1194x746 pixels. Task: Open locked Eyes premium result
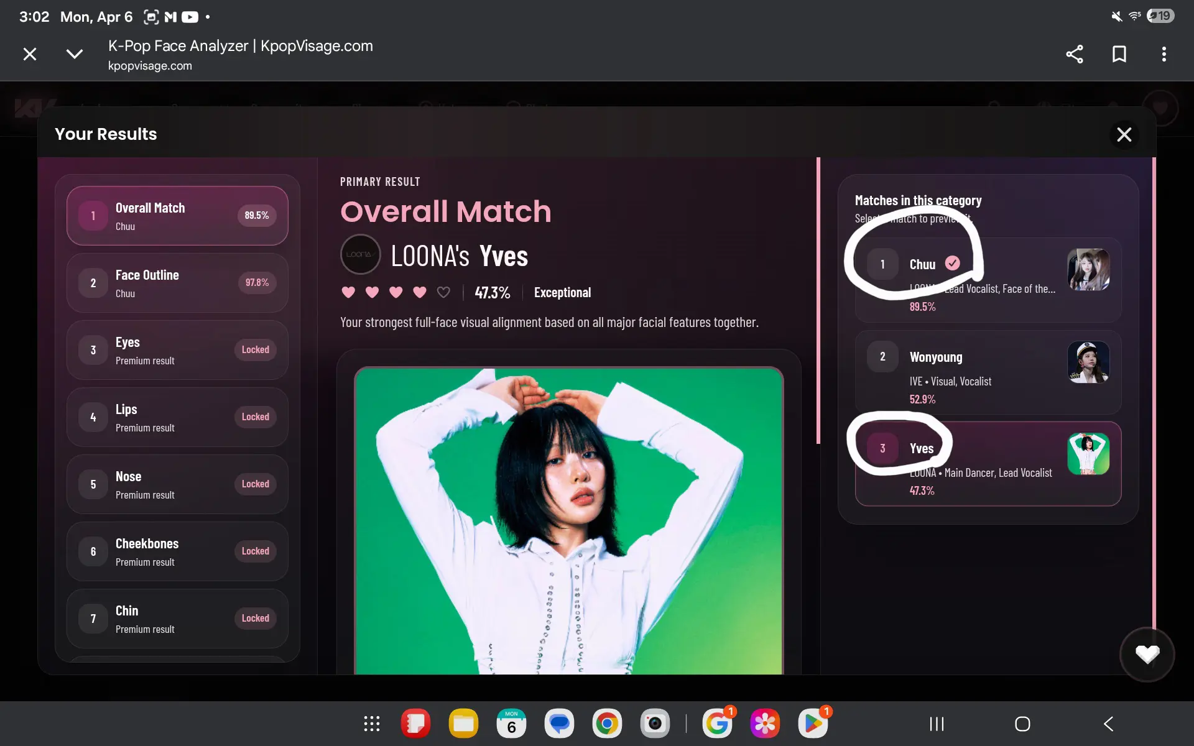tap(177, 350)
